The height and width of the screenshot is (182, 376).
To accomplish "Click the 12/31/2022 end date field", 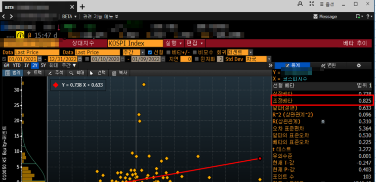I will [63, 59].
